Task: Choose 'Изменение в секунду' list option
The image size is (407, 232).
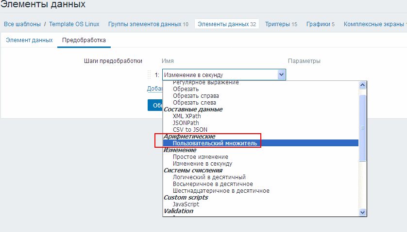Action: [x=203, y=164]
